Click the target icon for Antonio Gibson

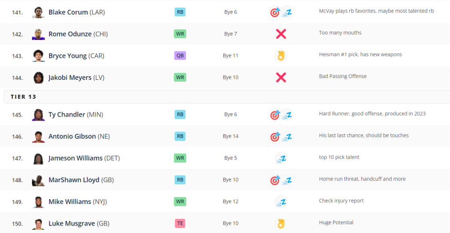point(275,137)
